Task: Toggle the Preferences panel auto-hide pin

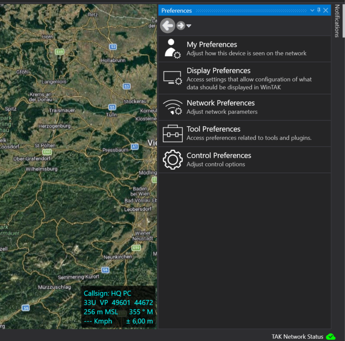Action: (318, 10)
